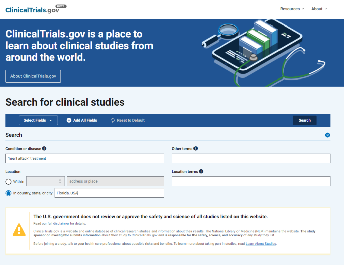The height and width of the screenshot is (265, 344).
Task: Expand the Resources menu
Action: [292, 9]
